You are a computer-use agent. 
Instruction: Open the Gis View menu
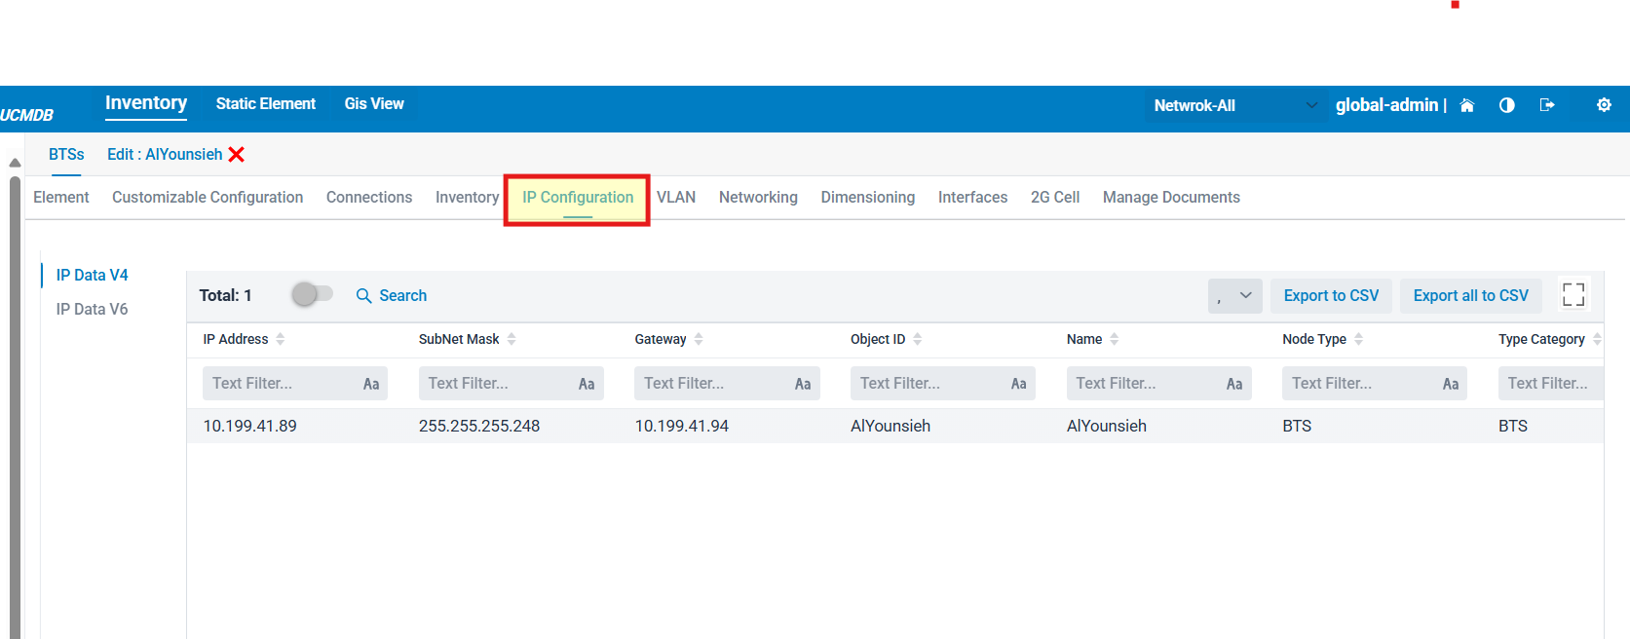[x=374, y=104]
